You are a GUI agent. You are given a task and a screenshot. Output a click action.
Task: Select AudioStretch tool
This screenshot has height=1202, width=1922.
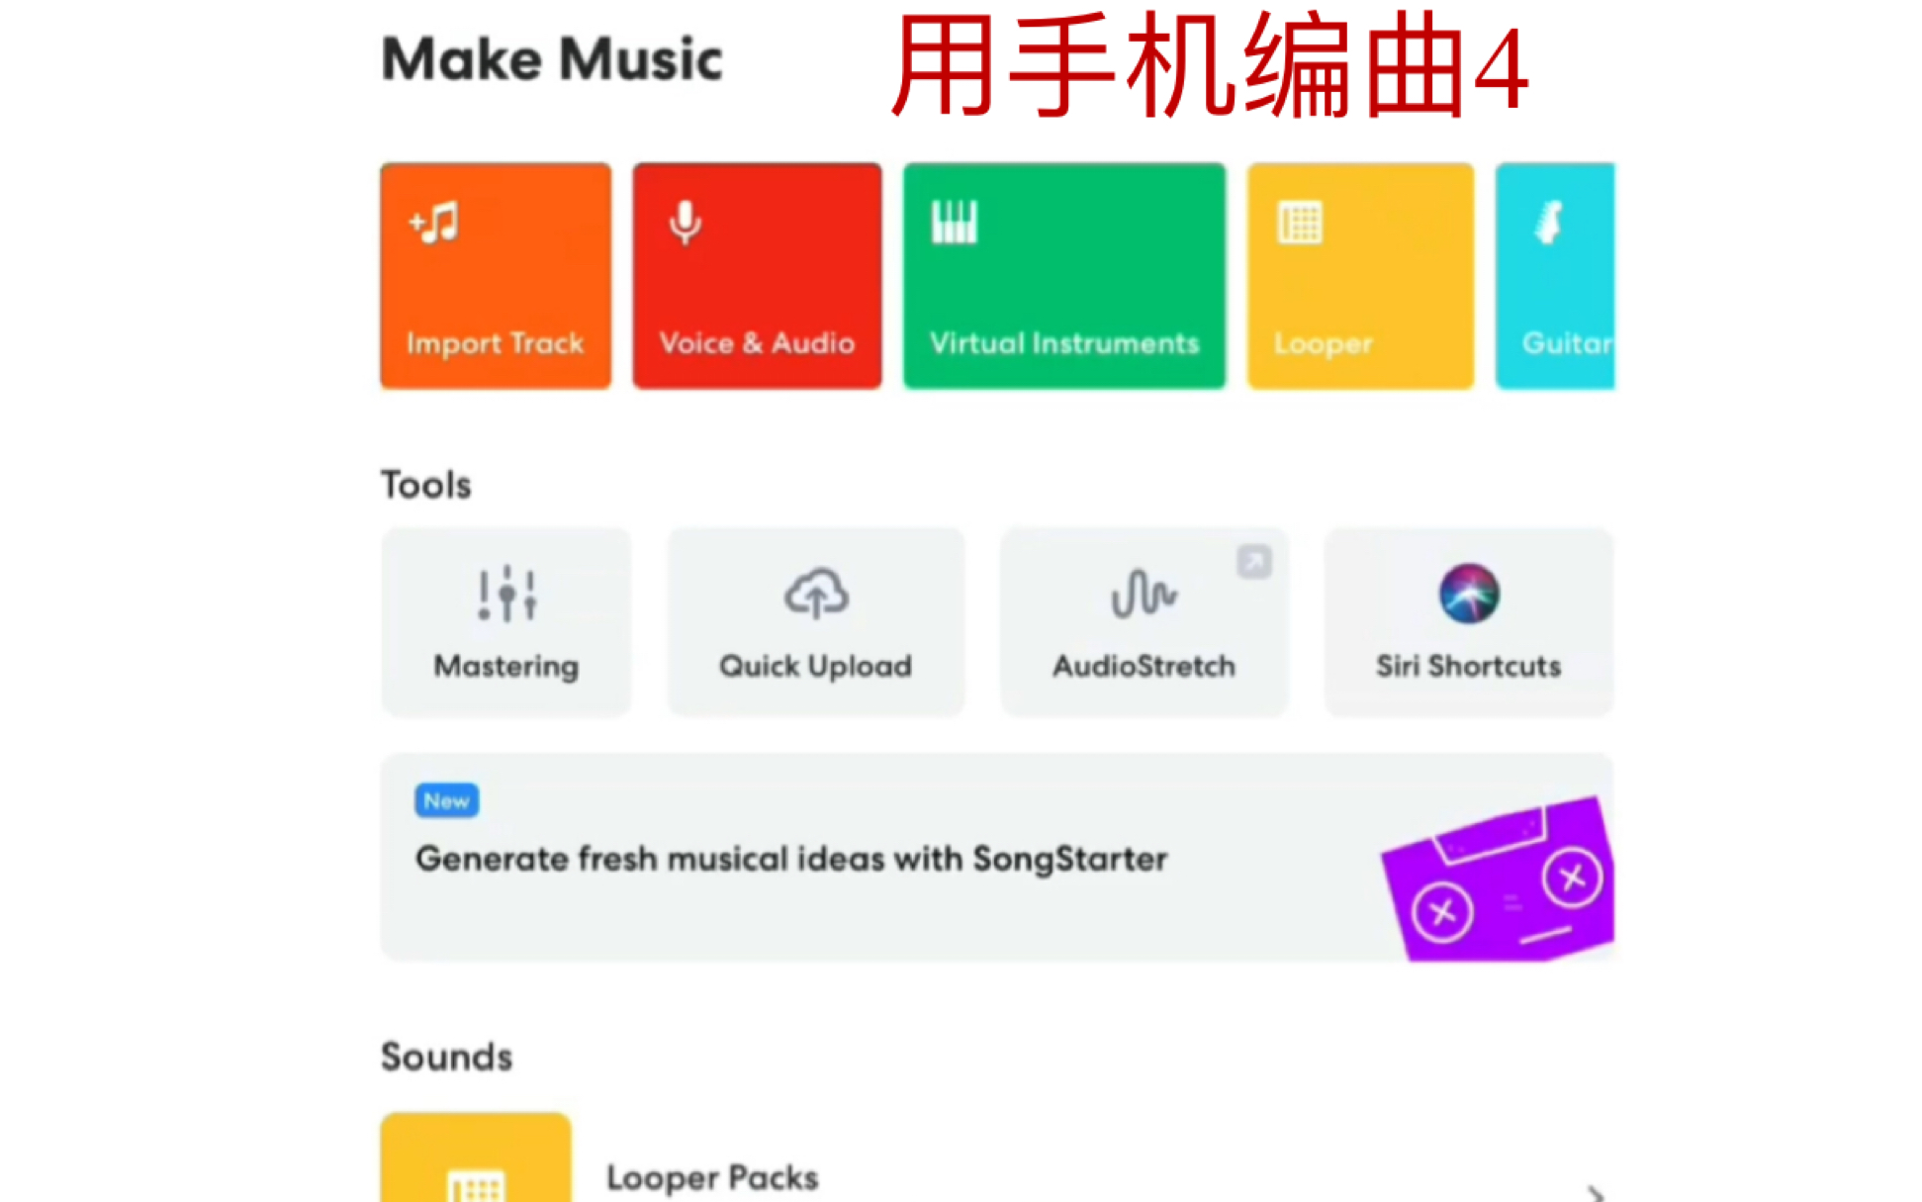[1141, 620]
